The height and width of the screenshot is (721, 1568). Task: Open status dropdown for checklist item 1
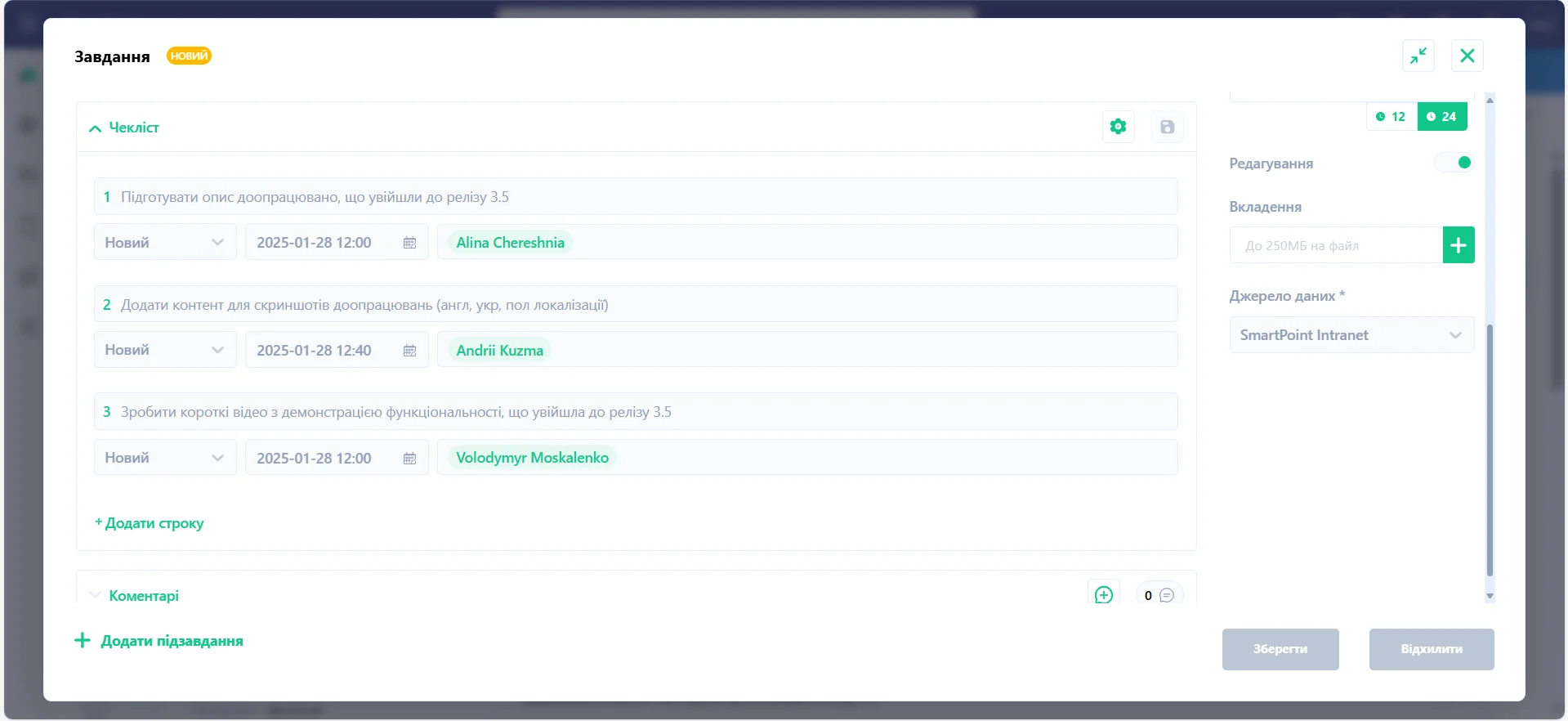[x=165, y=243]
